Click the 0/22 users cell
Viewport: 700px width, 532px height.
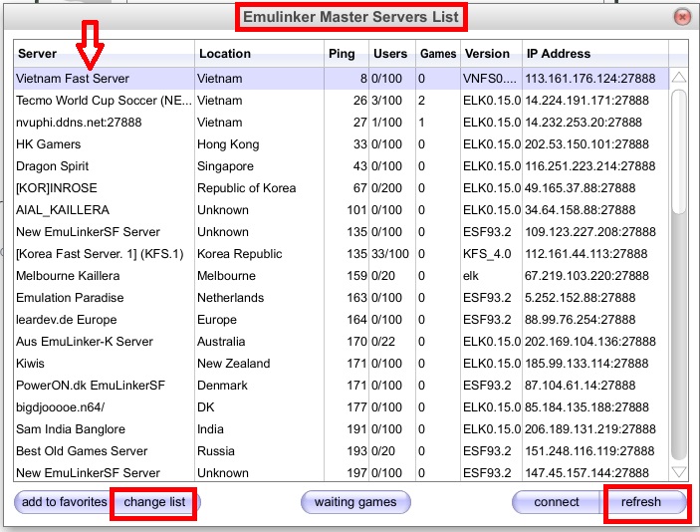pos(383,342)
